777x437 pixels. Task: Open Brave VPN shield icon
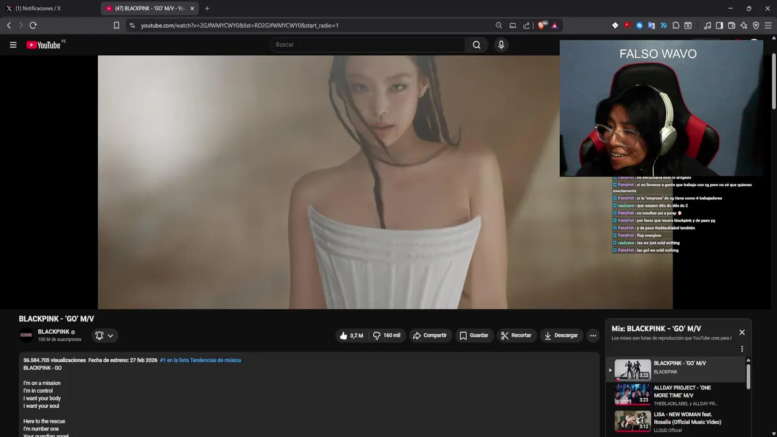[x=756, y=25]
